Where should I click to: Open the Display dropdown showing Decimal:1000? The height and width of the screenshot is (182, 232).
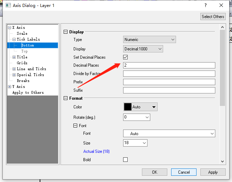tap(143, 49)
